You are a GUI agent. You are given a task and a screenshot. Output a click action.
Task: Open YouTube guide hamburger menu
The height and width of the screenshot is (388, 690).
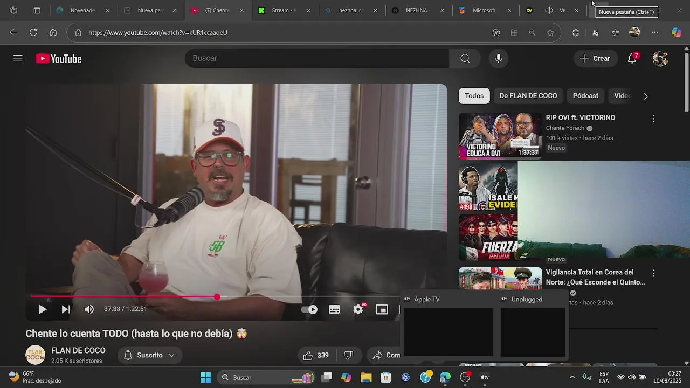[18, 58]
